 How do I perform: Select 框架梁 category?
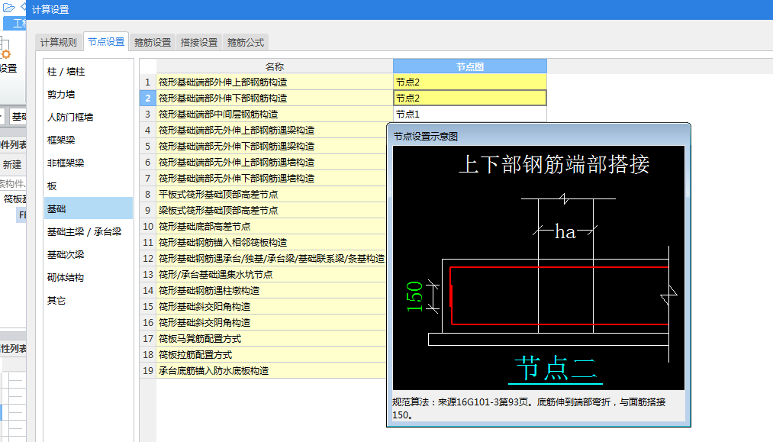[x=89, y=140]
